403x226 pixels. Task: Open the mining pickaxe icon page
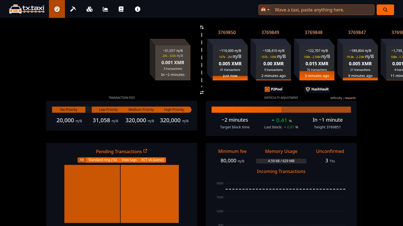(x=73, y=9)
